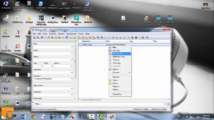Close the tag panel with its X
Screen dimensions: 214x120
pyautogui.click(x=76, y=41)
